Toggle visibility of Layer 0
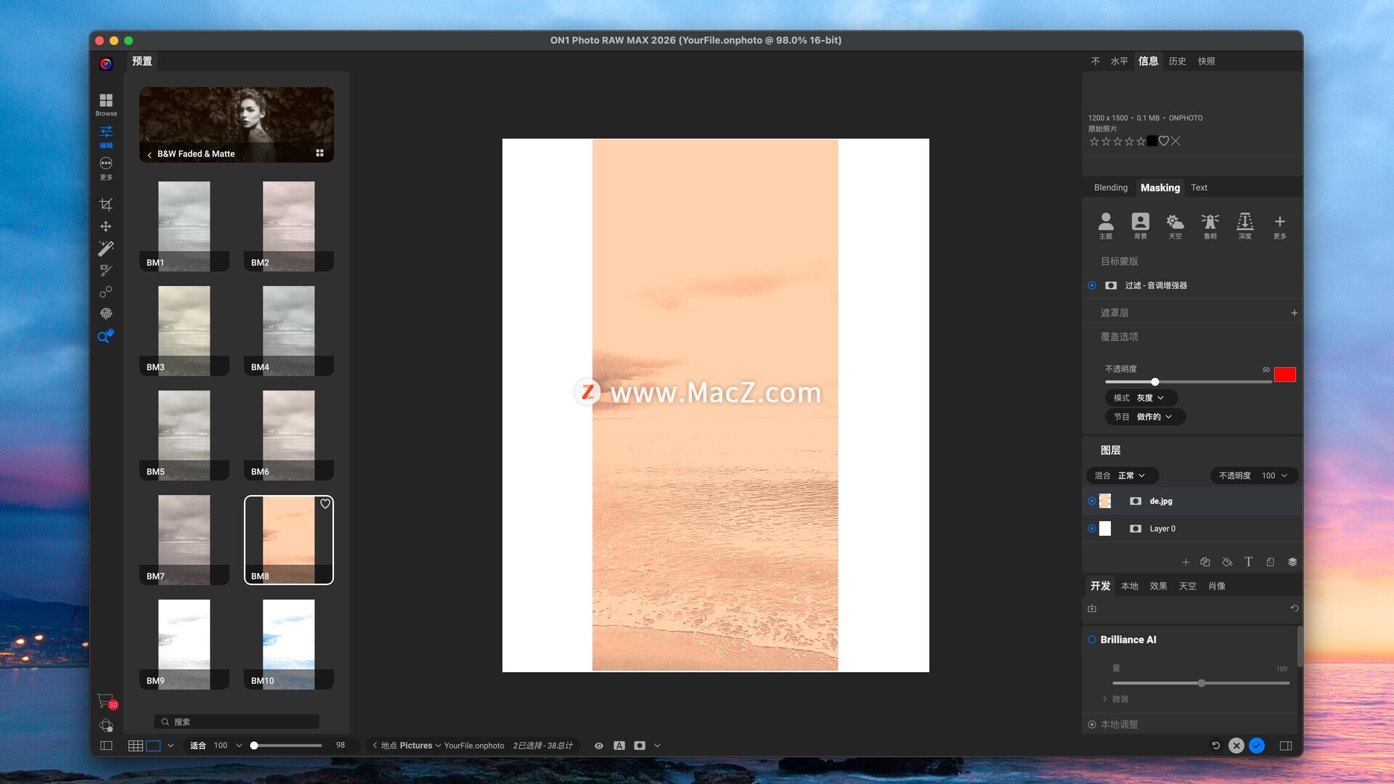The image size is (1394, 784). [1092, 528]
